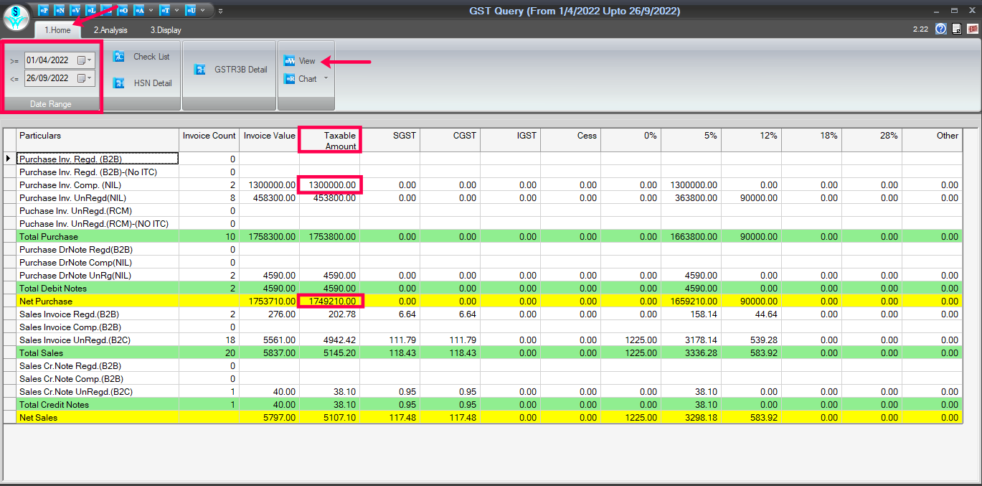This screenshot has height=486, width=982.
Task: Select the Net Purchase row label
Action: (x=98, y=301)
